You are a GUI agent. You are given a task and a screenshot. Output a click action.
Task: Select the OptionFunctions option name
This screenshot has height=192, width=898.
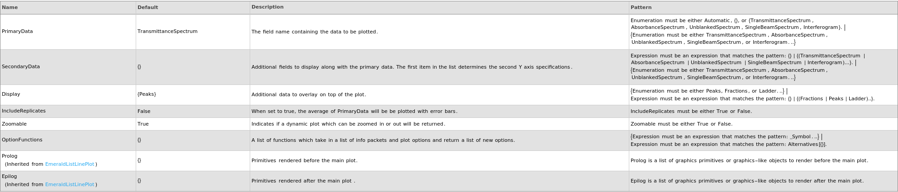tap(22, 140)
